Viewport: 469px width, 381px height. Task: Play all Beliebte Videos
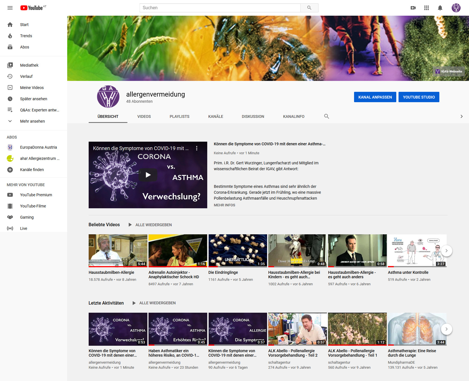point(150,225)
